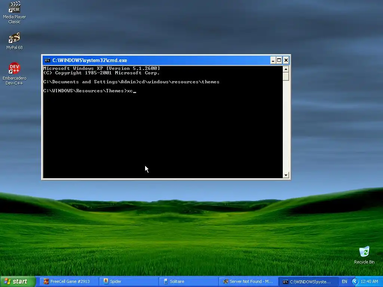Maximize the cmd.exe window

[279, 60]
